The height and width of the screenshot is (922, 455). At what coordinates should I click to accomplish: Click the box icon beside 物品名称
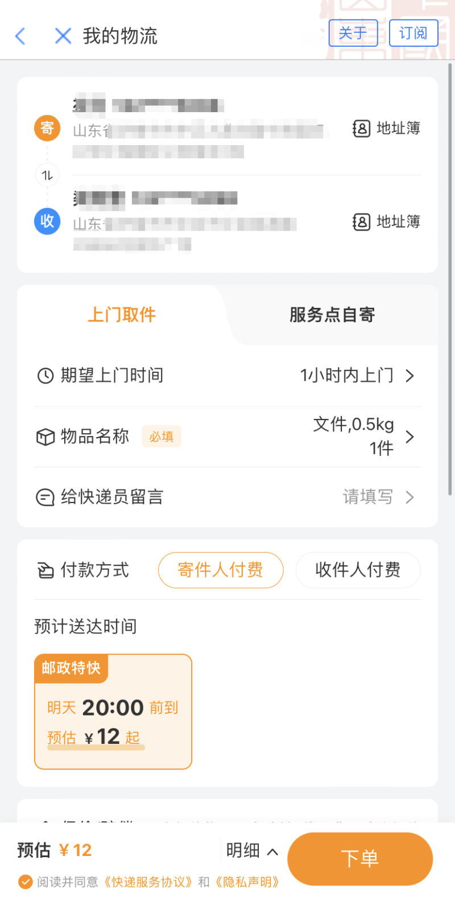tap(45, 437)
